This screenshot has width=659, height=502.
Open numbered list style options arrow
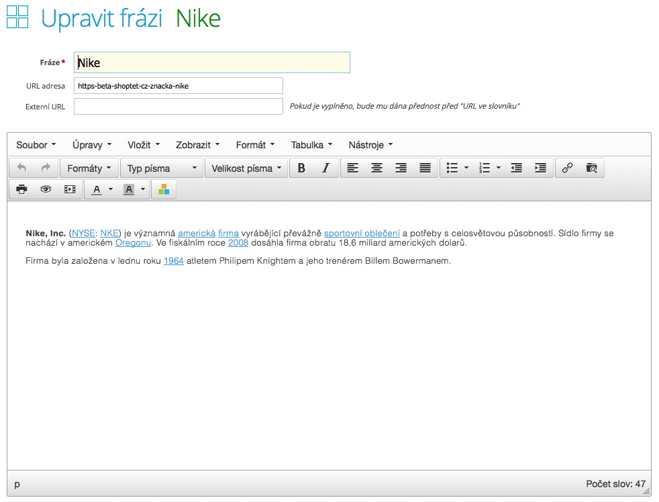[499, 168]
